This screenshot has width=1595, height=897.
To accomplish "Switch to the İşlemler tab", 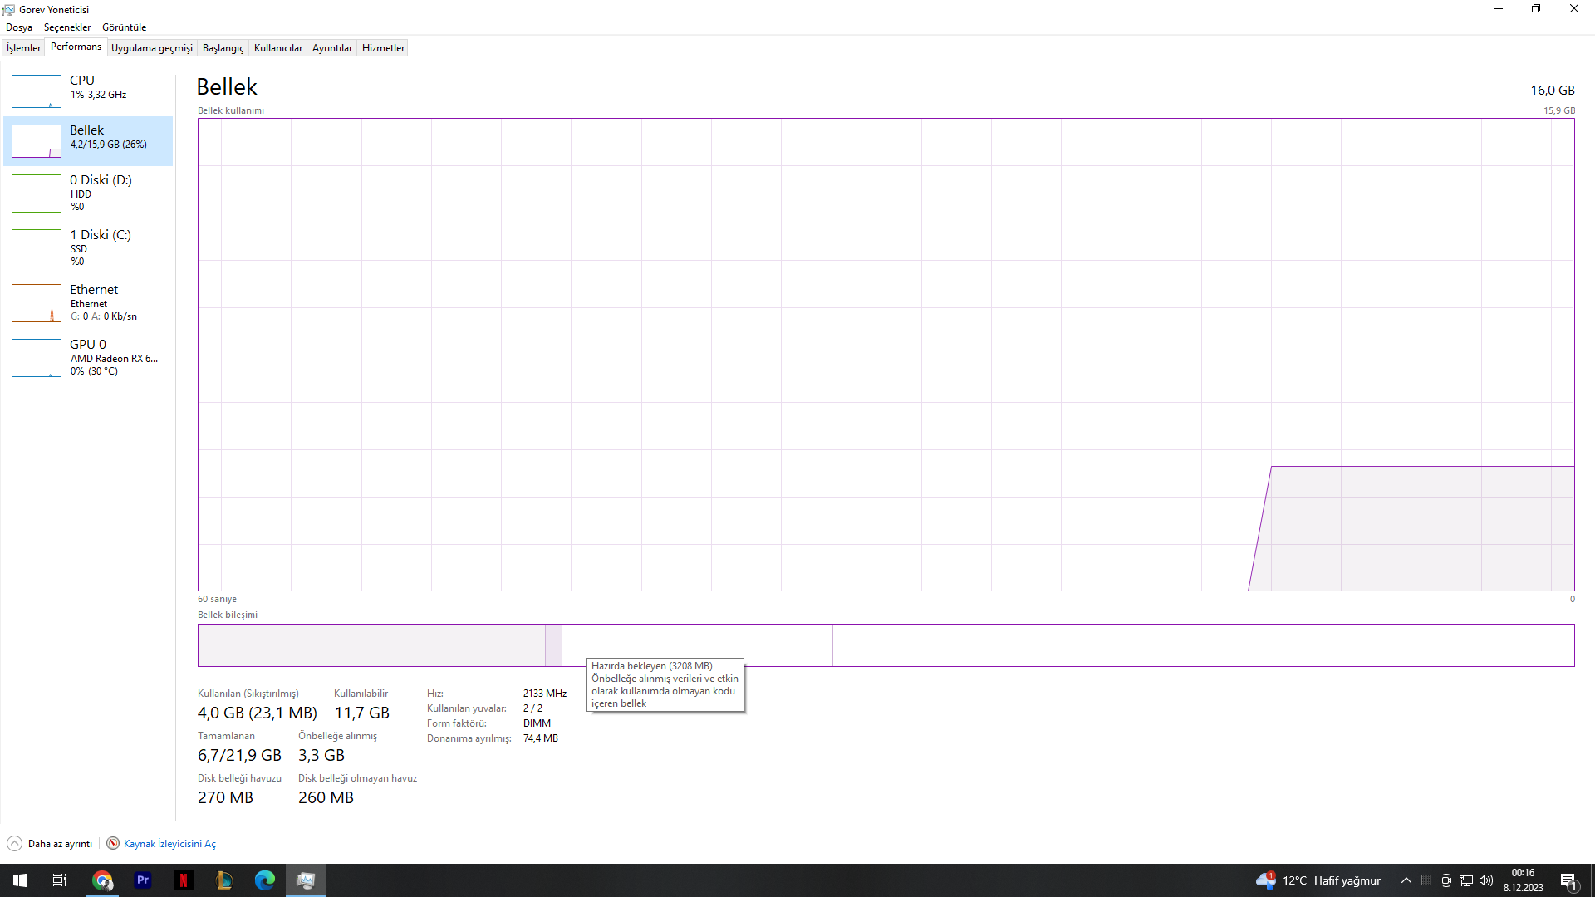I will point(23,48).
